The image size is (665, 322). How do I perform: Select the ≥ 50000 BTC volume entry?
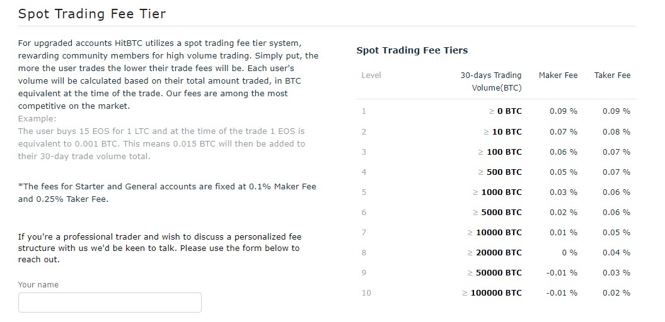(495, 273)
